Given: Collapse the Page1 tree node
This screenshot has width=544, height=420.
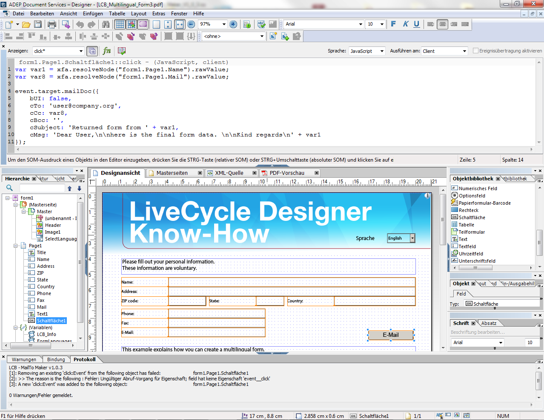Looking at the screenshot, I should [16, 246].
